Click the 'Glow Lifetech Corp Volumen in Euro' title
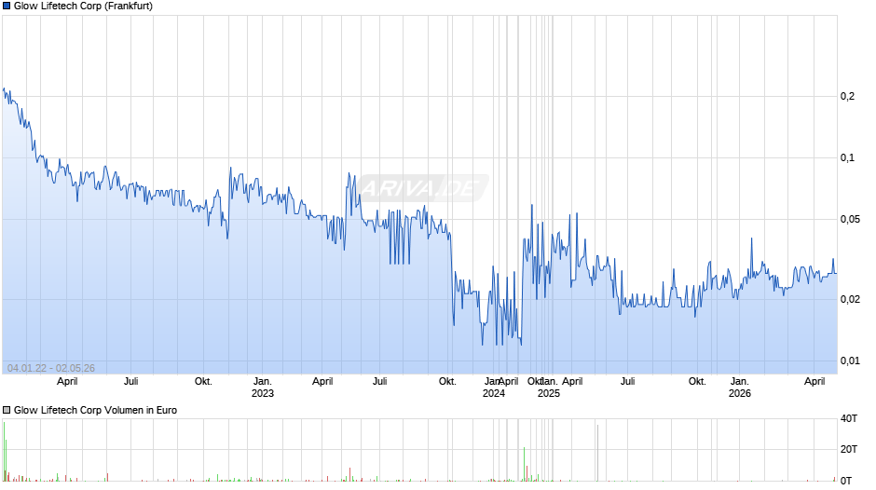 pyautogui.click(x=96, y=410)
